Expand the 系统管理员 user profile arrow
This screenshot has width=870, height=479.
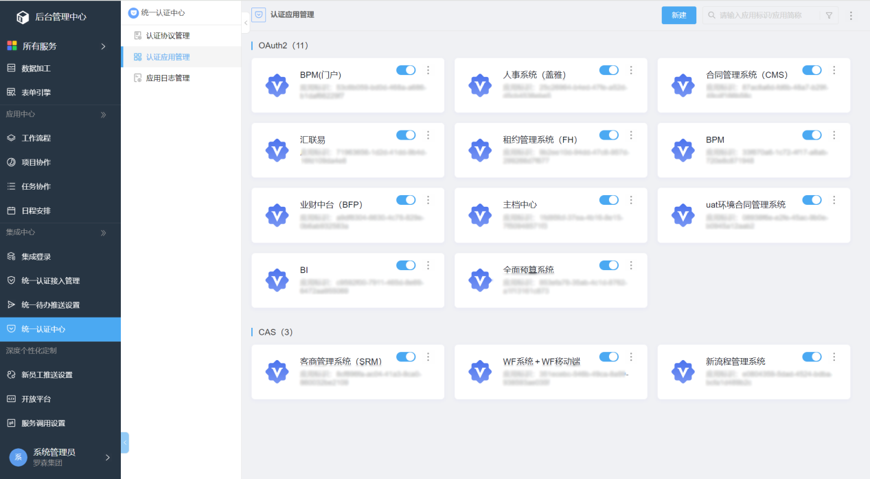pyautogui.click(x=107, y=457)
